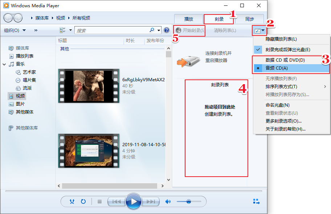The image size is (331, 214).
Task: Select 音频 CD(A) option
Action: click(291, 68)
